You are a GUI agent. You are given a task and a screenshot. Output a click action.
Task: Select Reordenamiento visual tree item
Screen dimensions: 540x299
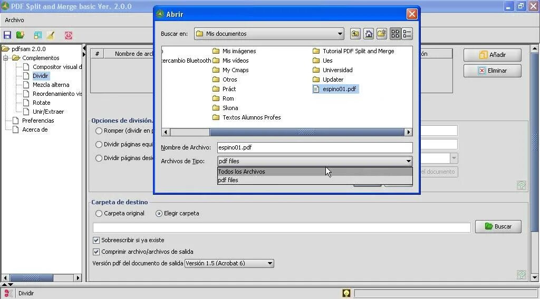pos(57,94)
